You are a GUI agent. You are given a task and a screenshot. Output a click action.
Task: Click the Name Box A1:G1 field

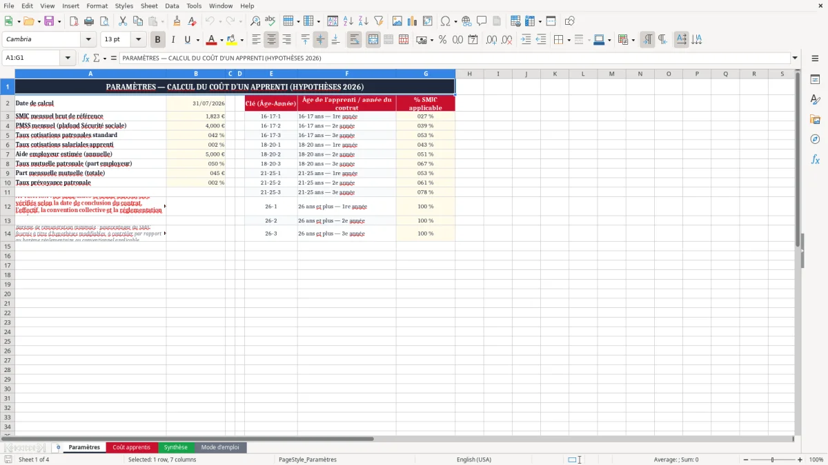(x=32, y=59)
